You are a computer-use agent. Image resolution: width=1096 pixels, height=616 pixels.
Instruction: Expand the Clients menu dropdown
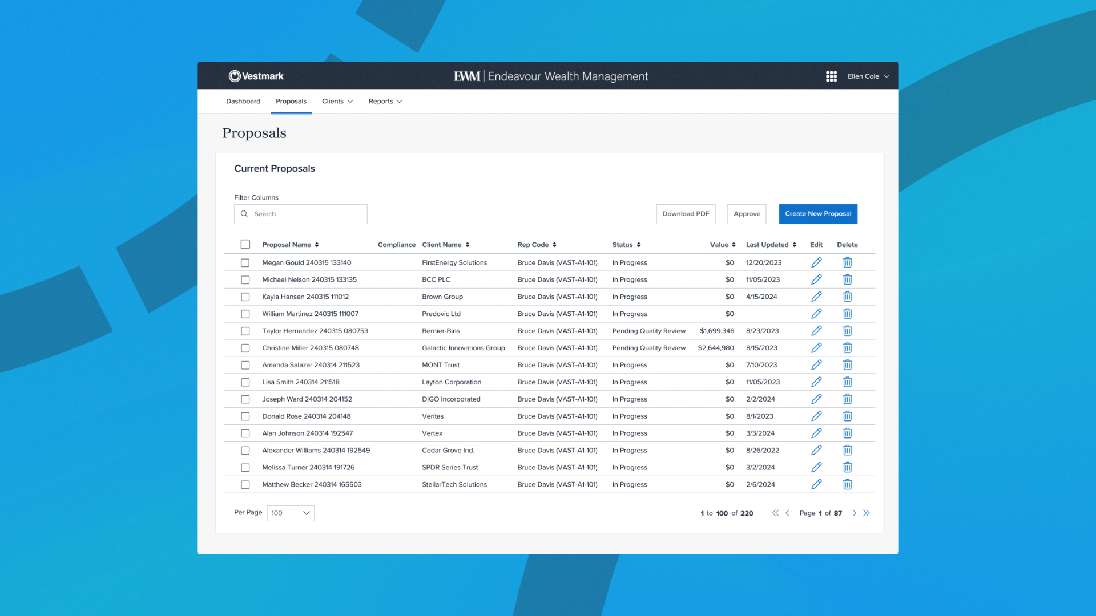click(x=337, y=102)
